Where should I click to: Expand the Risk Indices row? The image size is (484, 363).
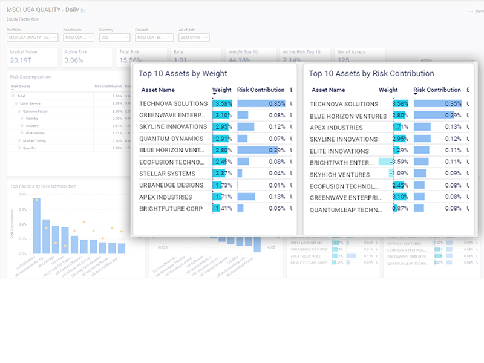(x=21, y=133)
